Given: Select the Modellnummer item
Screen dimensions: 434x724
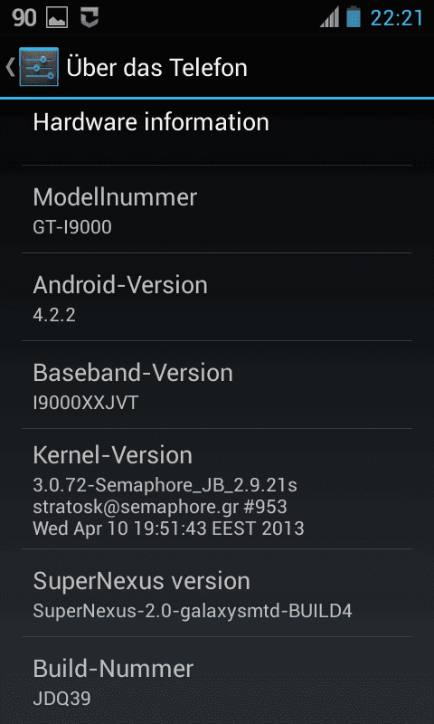Looking at the screenshot, I should (217, 209).
